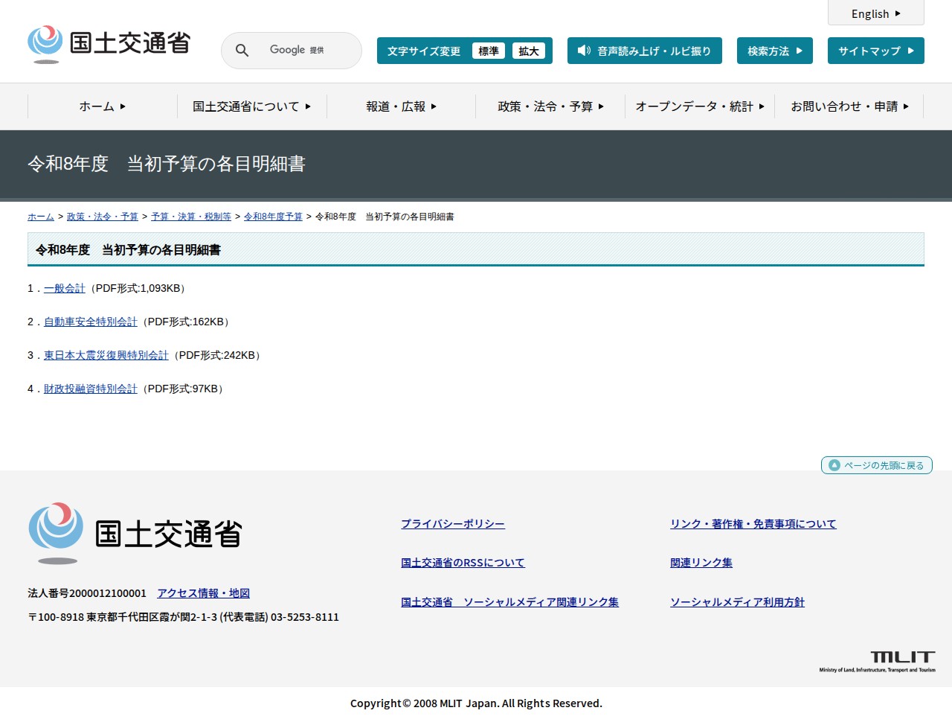
Task: Click the Google search input field
Action: [x=305, y=51]
